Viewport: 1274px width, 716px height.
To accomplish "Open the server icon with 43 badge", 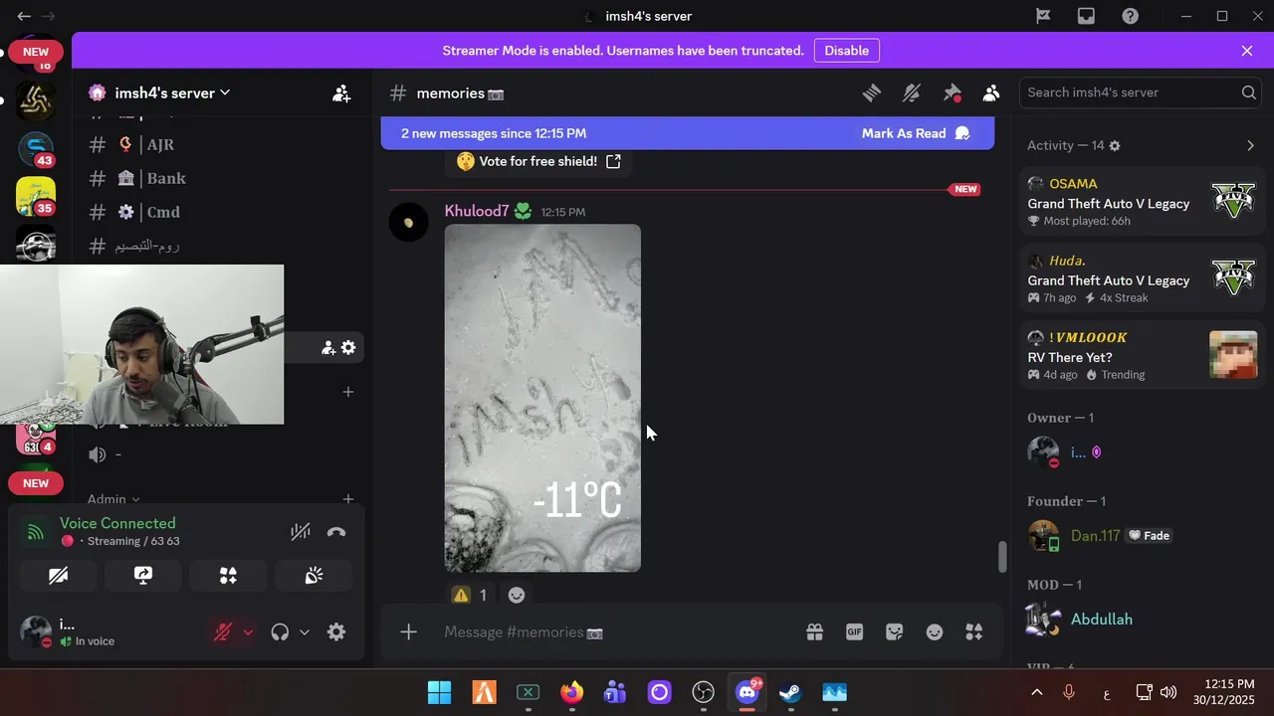I will coord(36,149).
